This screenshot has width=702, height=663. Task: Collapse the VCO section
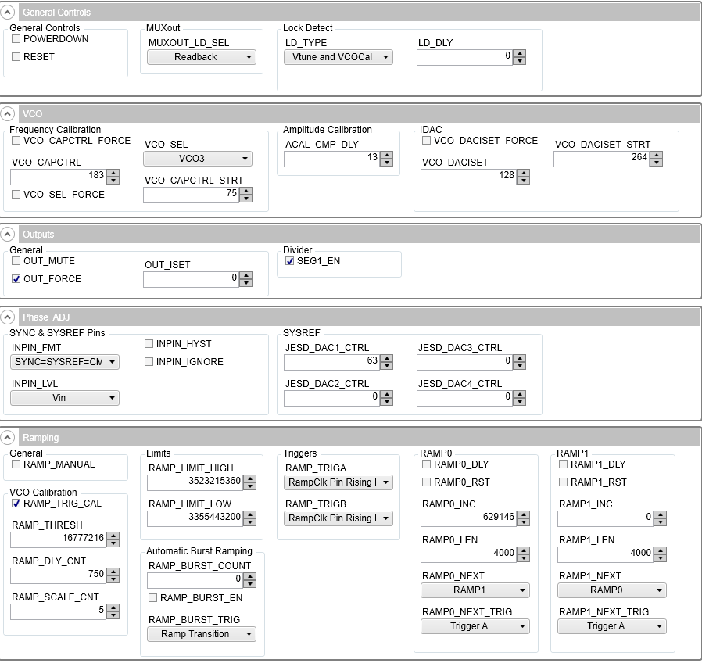pyautogui.click(x=7, y=113)
